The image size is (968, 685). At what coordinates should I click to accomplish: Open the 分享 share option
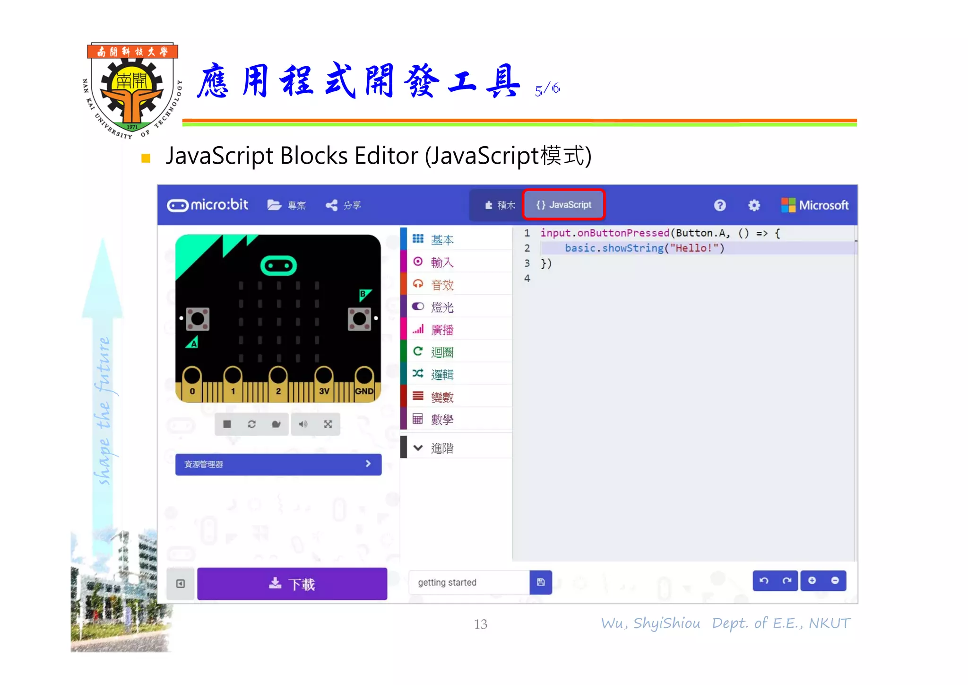click(344, 205)
